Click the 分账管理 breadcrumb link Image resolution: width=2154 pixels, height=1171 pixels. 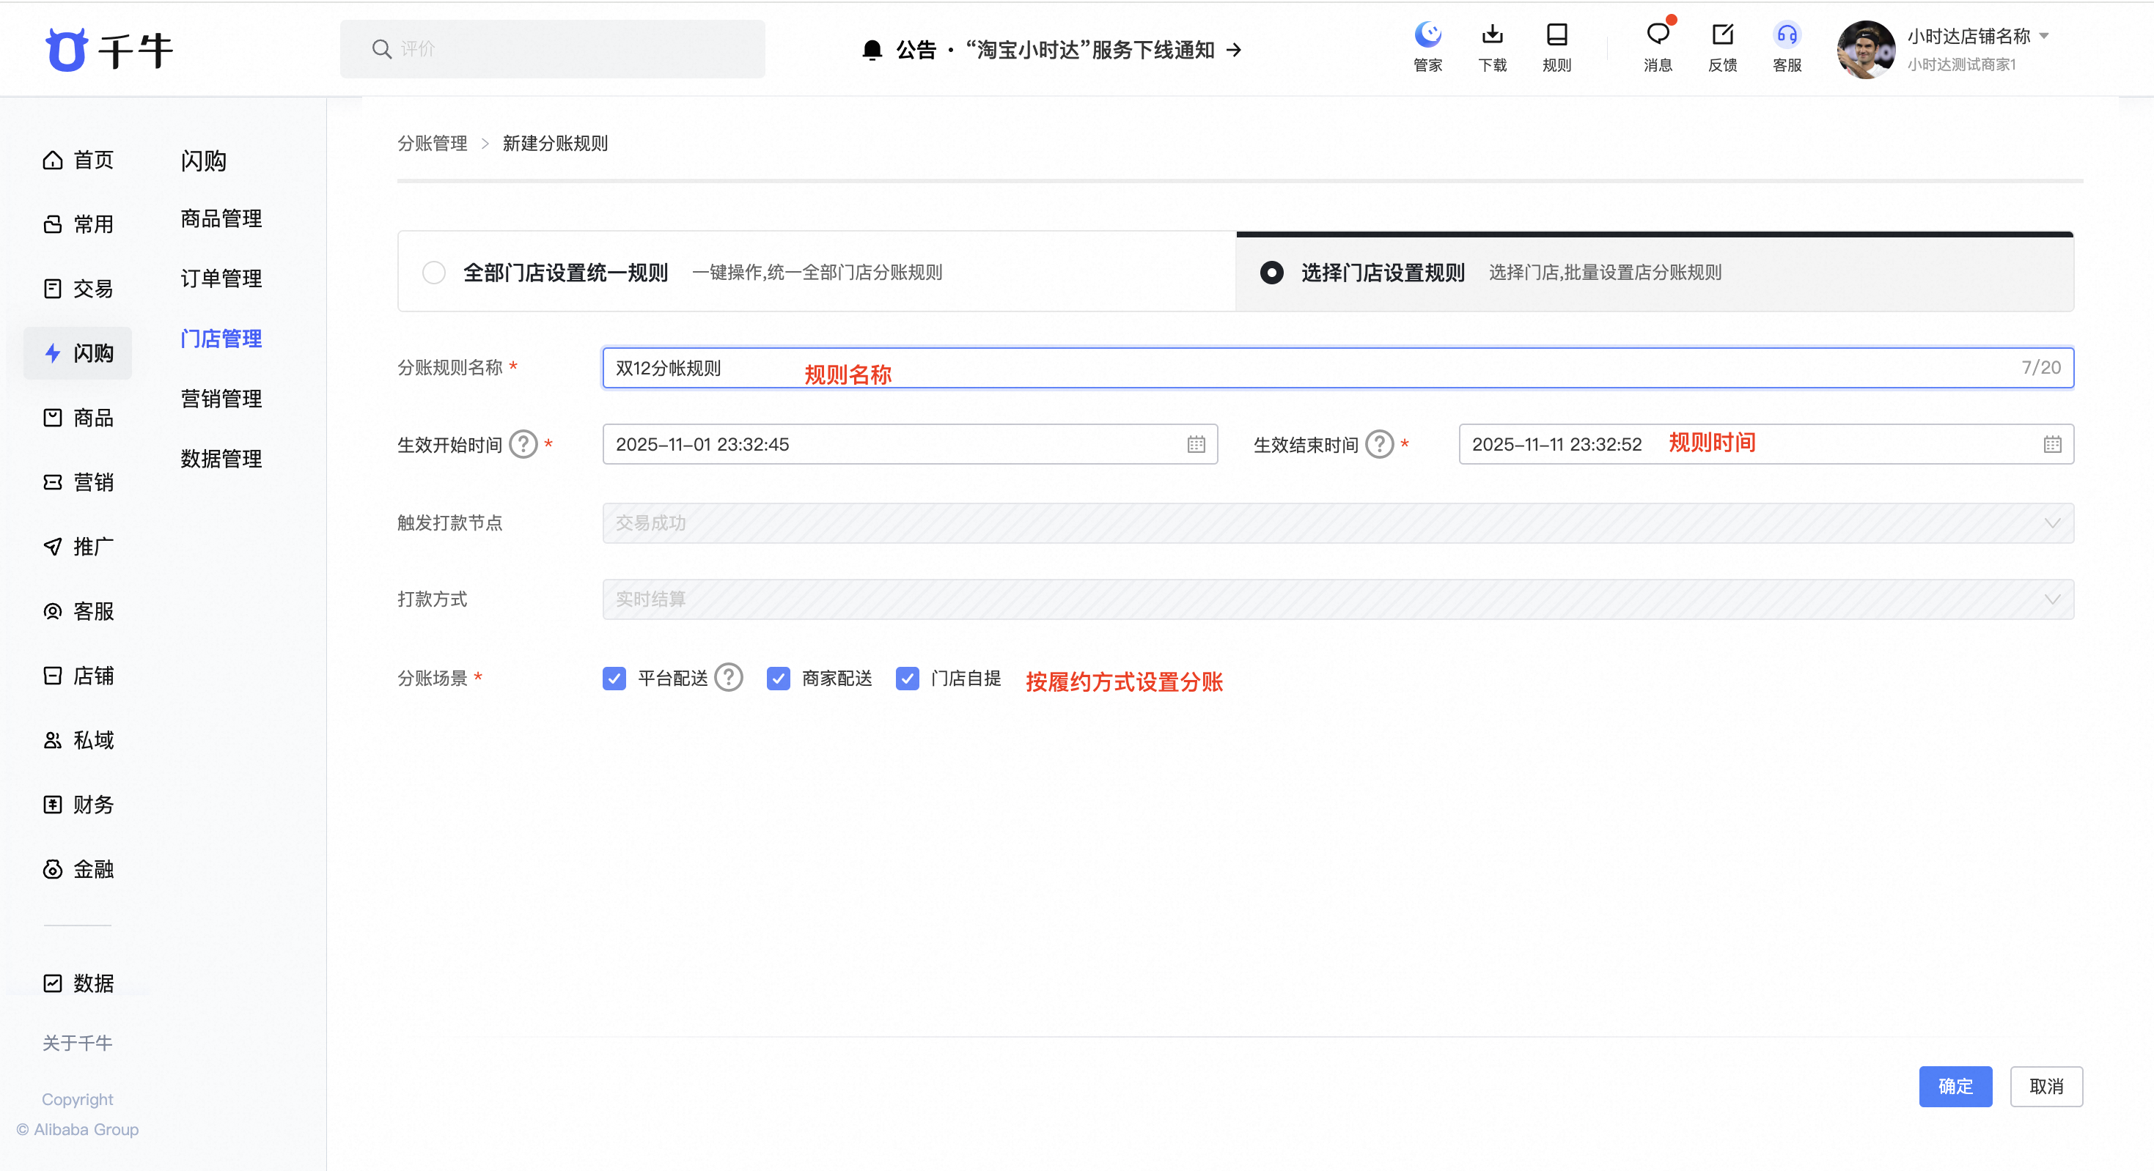coord(433,144)
